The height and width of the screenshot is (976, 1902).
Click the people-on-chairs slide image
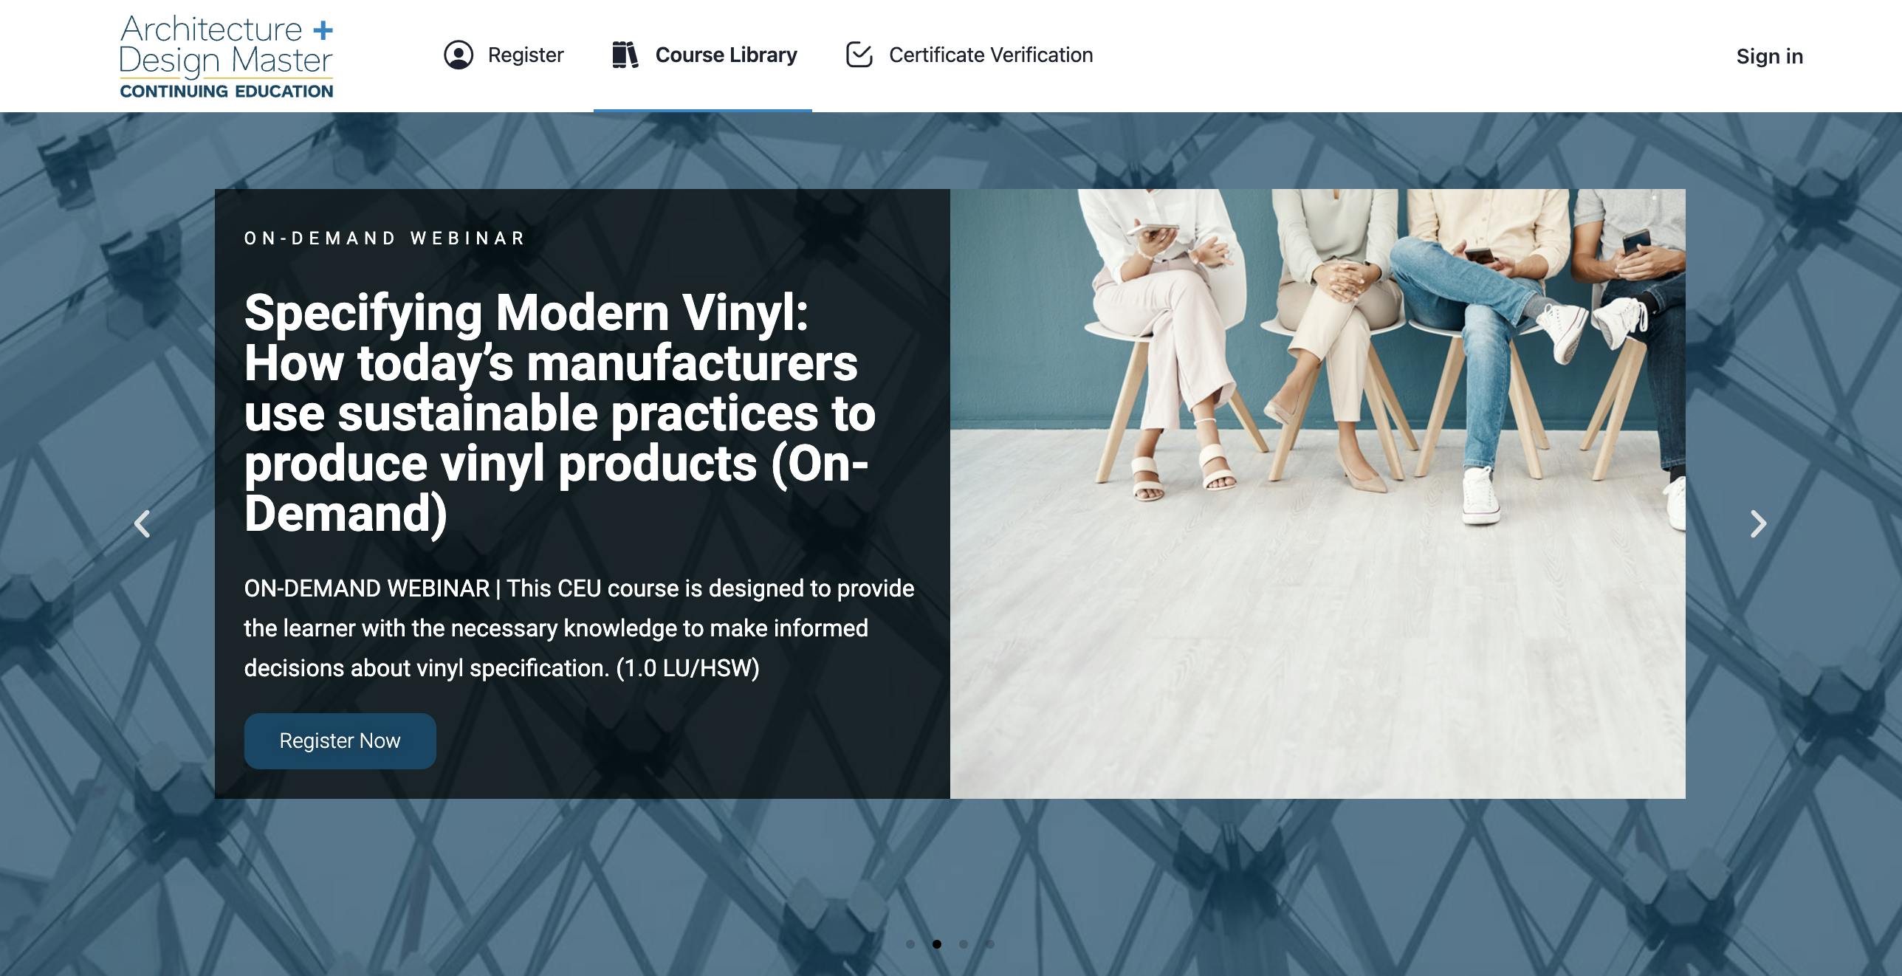(x=1317, y=493)
